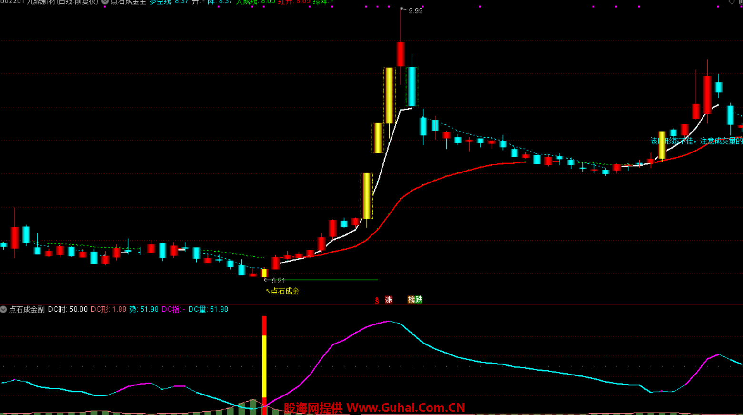743x415 pixels.
Task: Select the 多空线 value label
Action: point(169,2)
